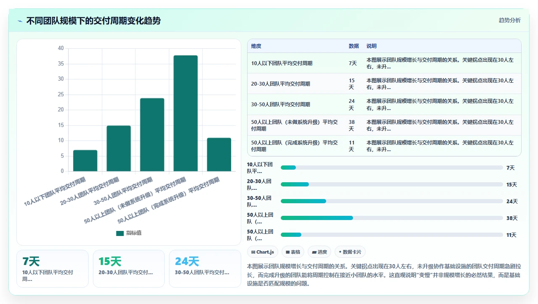This screenshot has width=538, height=304.
Task: Toggle the 指标值 legend item
Action: 129,233
